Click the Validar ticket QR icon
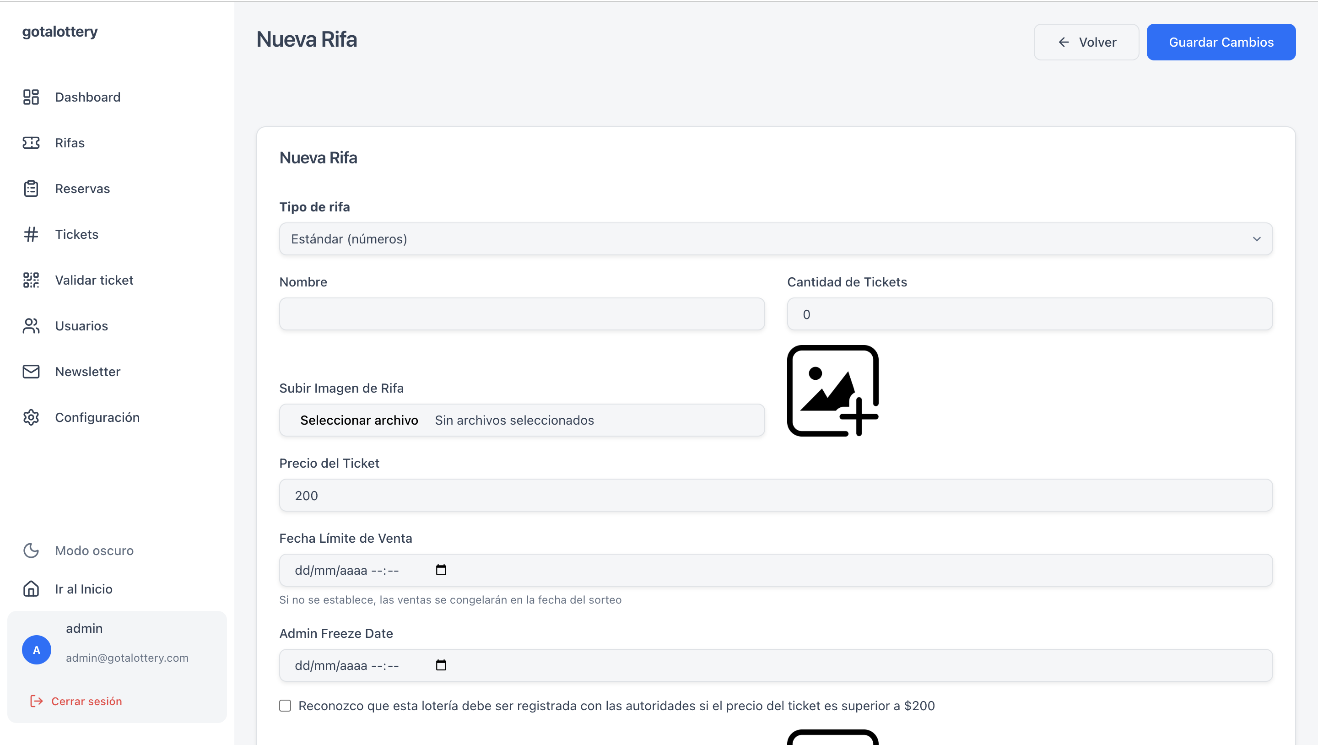Image resolution: width=1318 pixels, height=745 pixels. [31, 280]
